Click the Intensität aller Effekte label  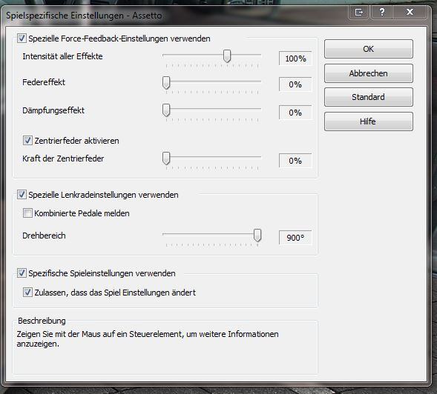pyautogui.click(x=62, y=56)
